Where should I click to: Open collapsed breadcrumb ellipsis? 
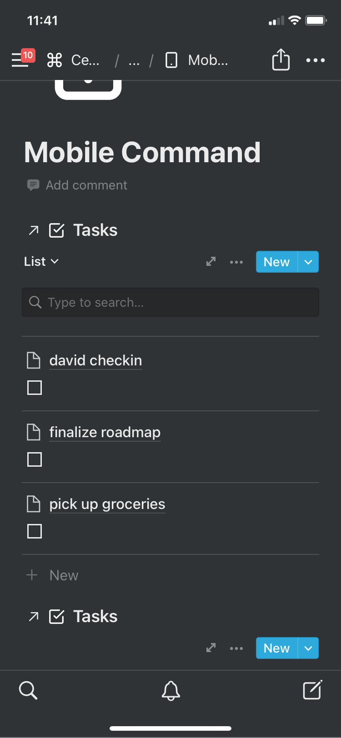pyautogui.click(x=134, y=60)
